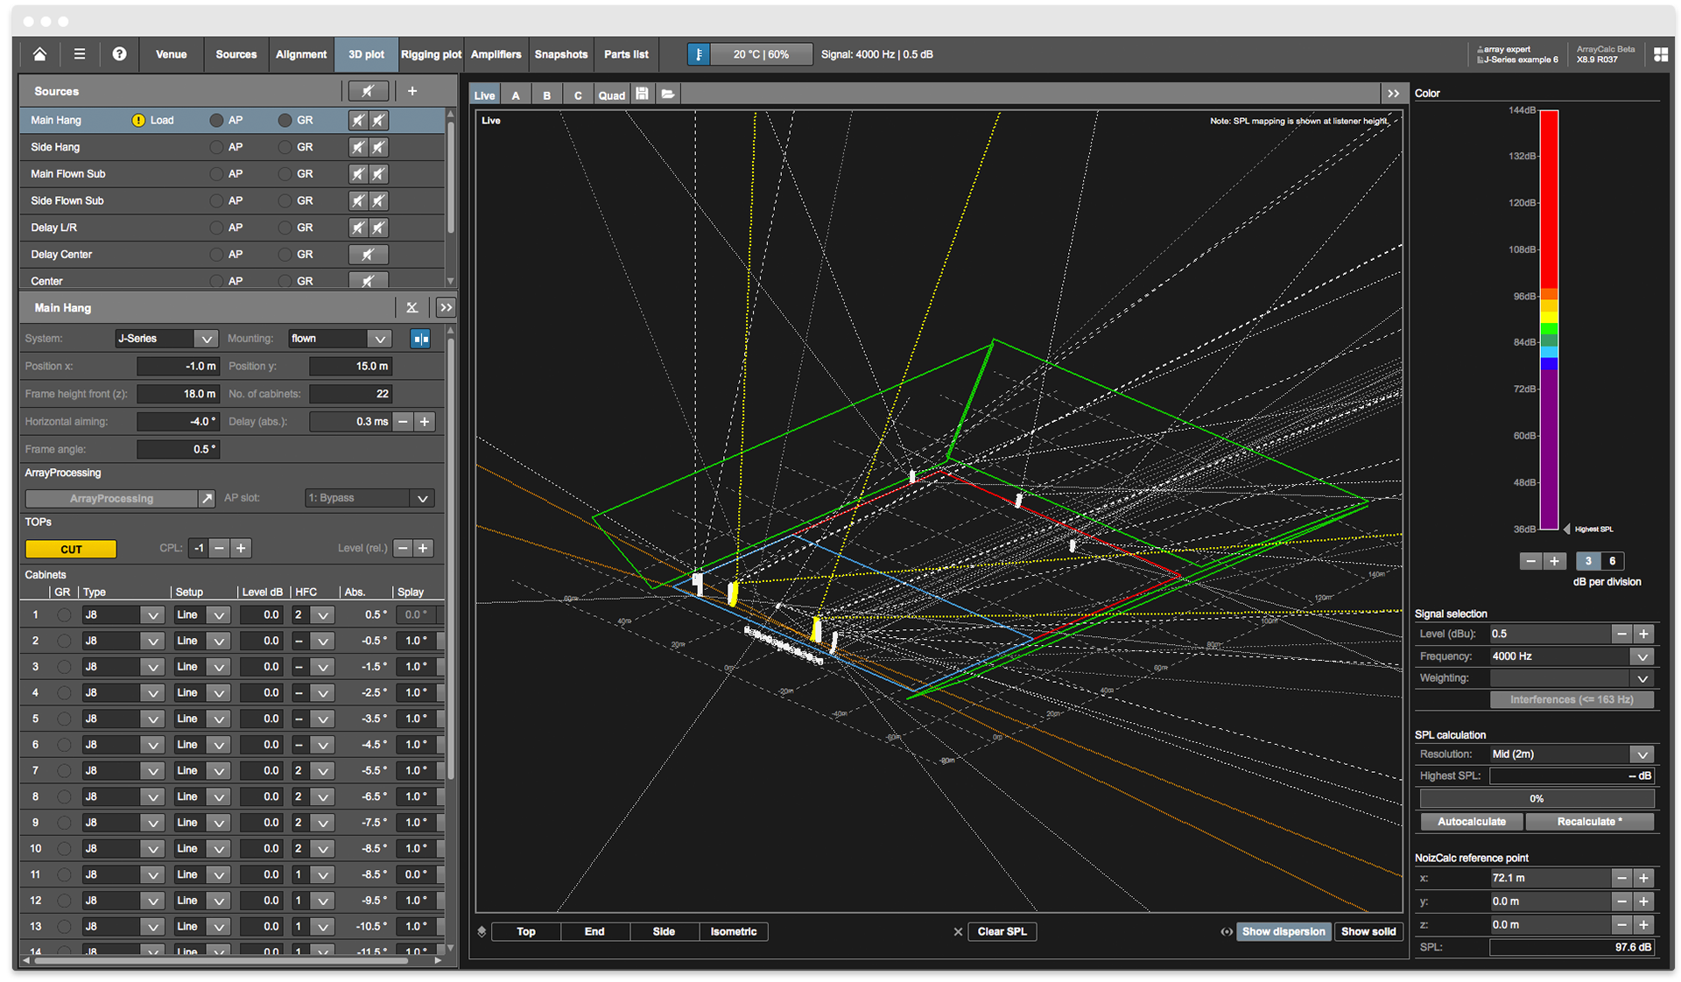
Task: Open the temperature and humidity thermometer icon
Action: (698, 54)
